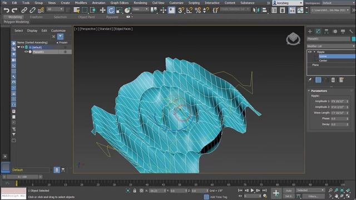The width and height of the screenshot is (356, 200).
Task: Choose the Rectangular Selection Region icon
Action: 85,10
